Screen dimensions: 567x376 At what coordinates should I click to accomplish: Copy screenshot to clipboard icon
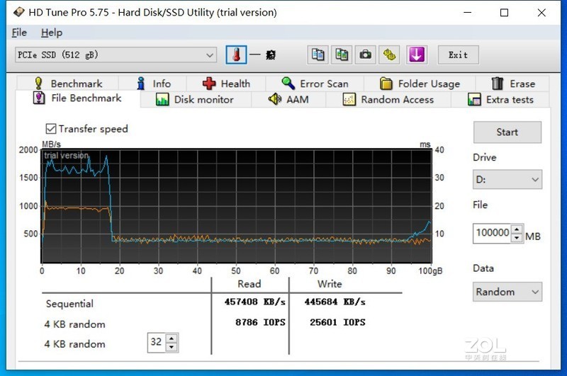tap(342, 55)
